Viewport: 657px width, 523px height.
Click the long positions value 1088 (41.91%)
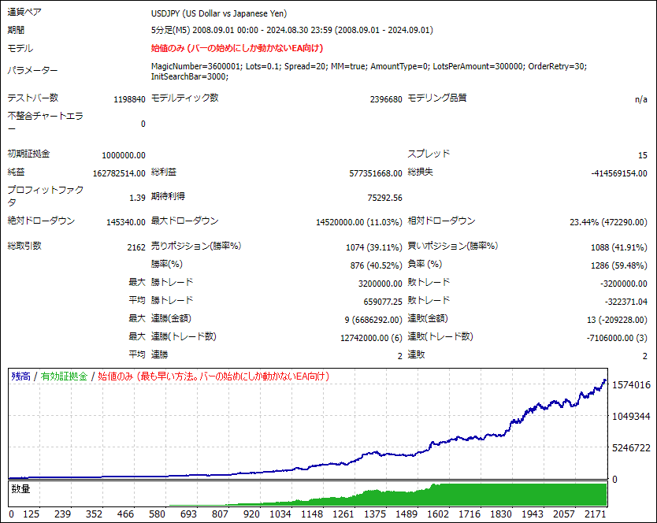[x=619, y=247]
